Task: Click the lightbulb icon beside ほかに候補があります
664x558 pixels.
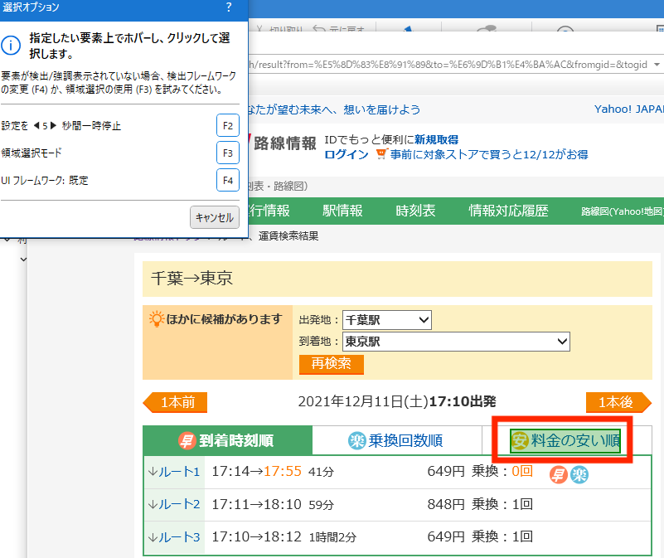Action: tap(157, 318)
